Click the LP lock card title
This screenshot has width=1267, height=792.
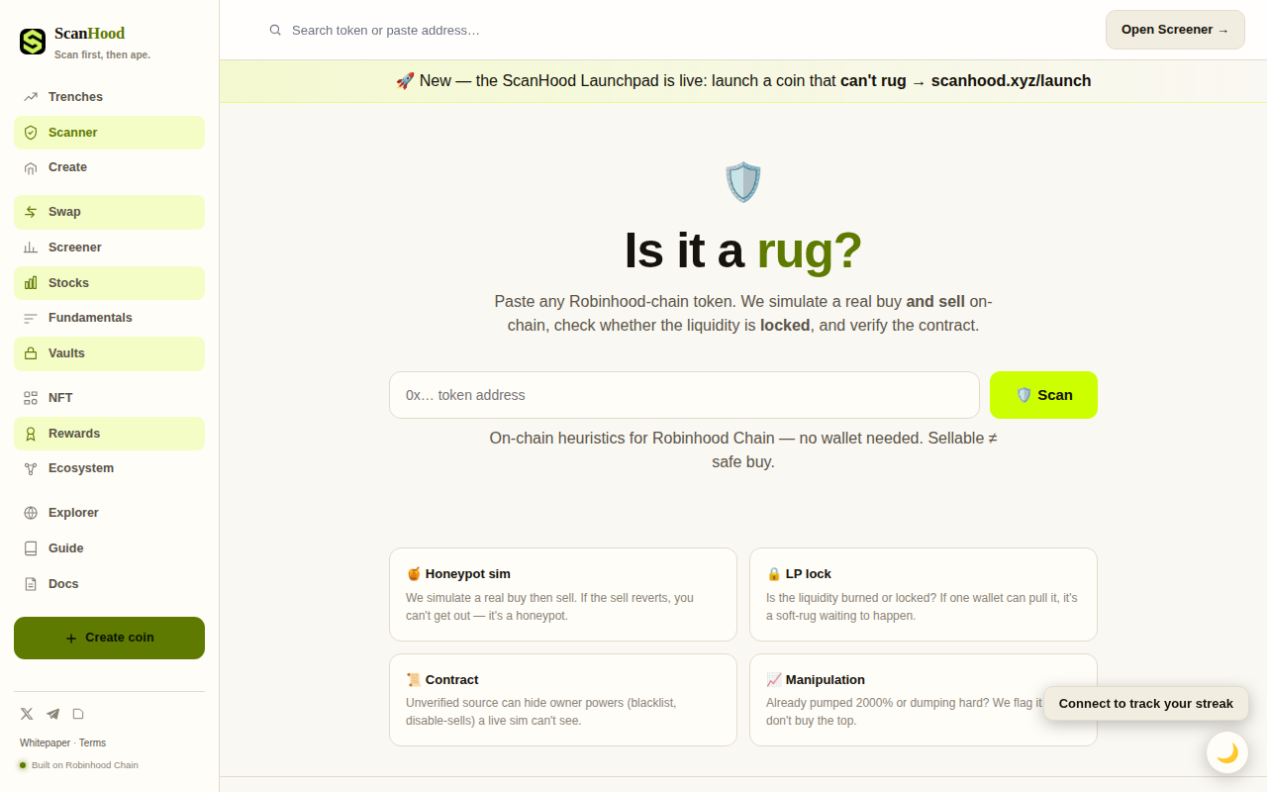click(x=799, y=574)
